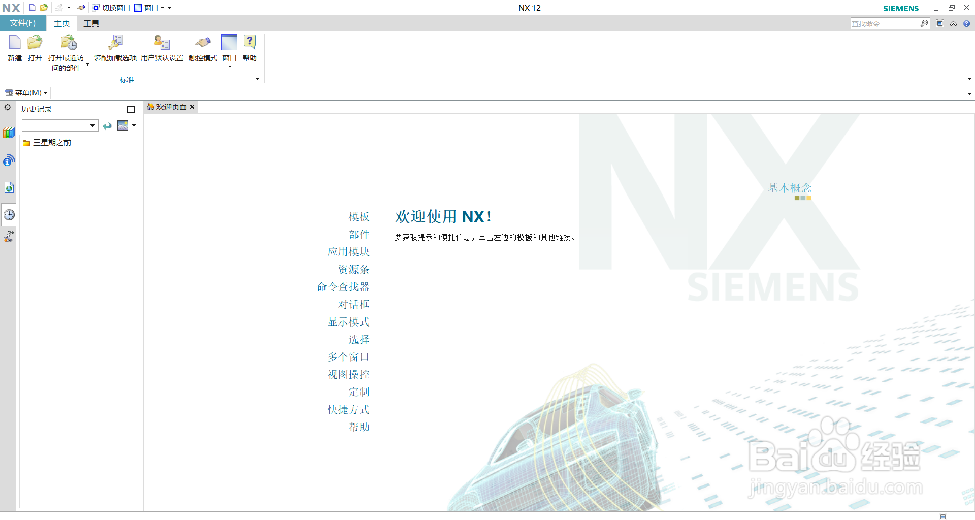
Task: Click the quick-access touch mode hand icon
Action: pyautogui.click(x=81, y=8)
